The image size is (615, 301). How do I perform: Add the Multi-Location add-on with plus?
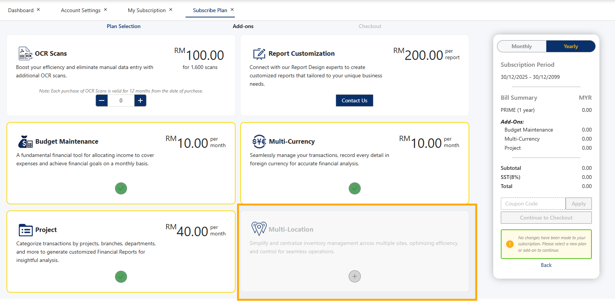tap(355, 276)
